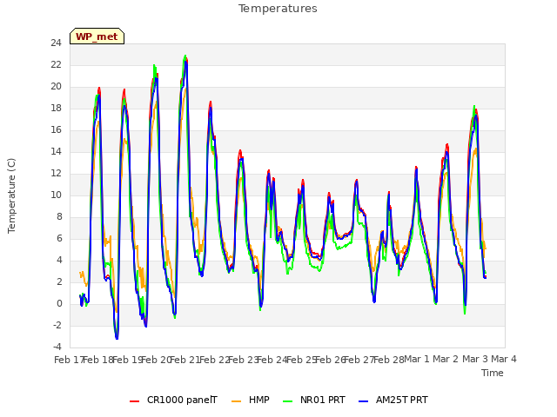Image resolution: width=557 pixels, height=417 pixels.
Task: Click the -4 y-axis tick label
Action: 57,347
